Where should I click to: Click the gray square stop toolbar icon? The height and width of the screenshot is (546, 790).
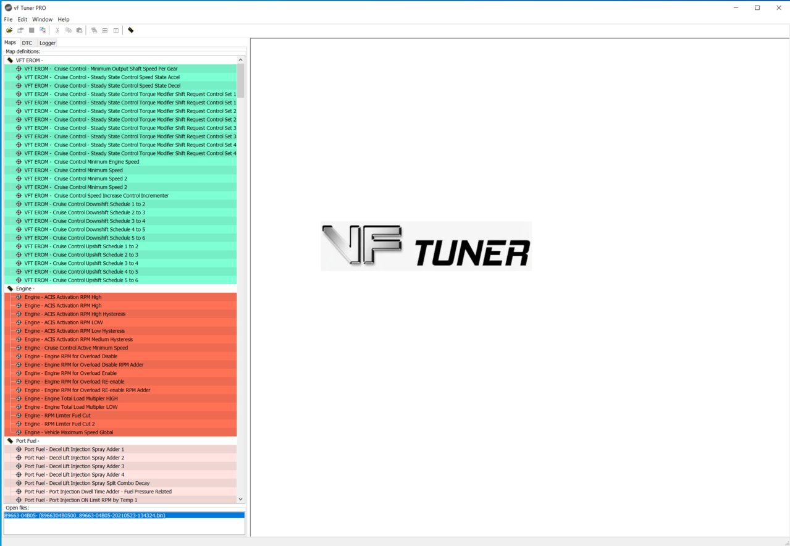tap(32, 30)
